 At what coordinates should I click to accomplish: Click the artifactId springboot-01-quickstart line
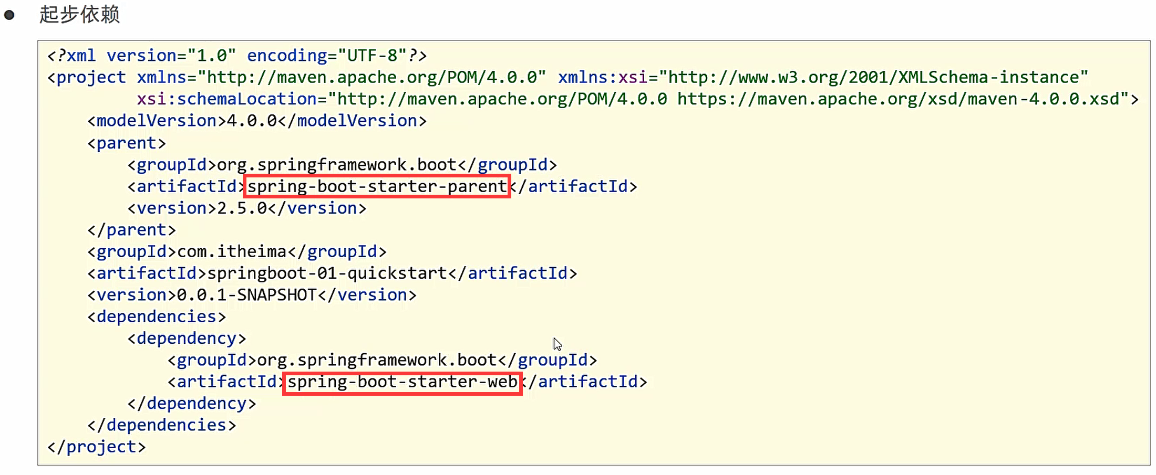(x=332, y=273)
